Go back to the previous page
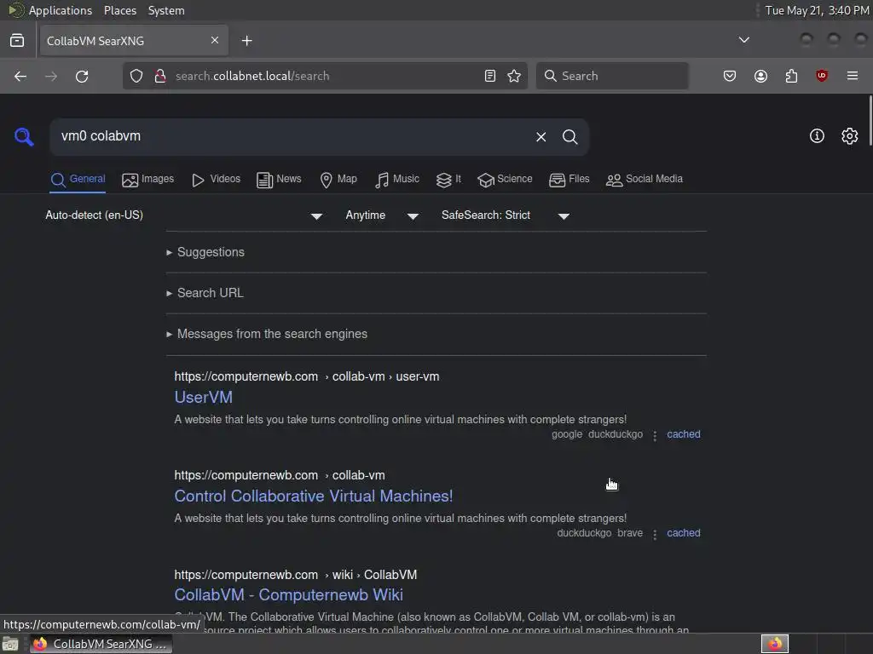 [20, 76]
